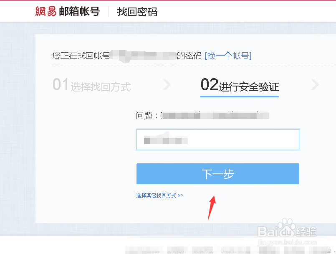Open the 联系方式 footer link
The image size is (336, 254).
coord(203,251)
